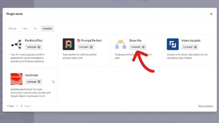Click the PortfolioPilot plugin title
219x123 pixels.
click(x=34, y=41)
